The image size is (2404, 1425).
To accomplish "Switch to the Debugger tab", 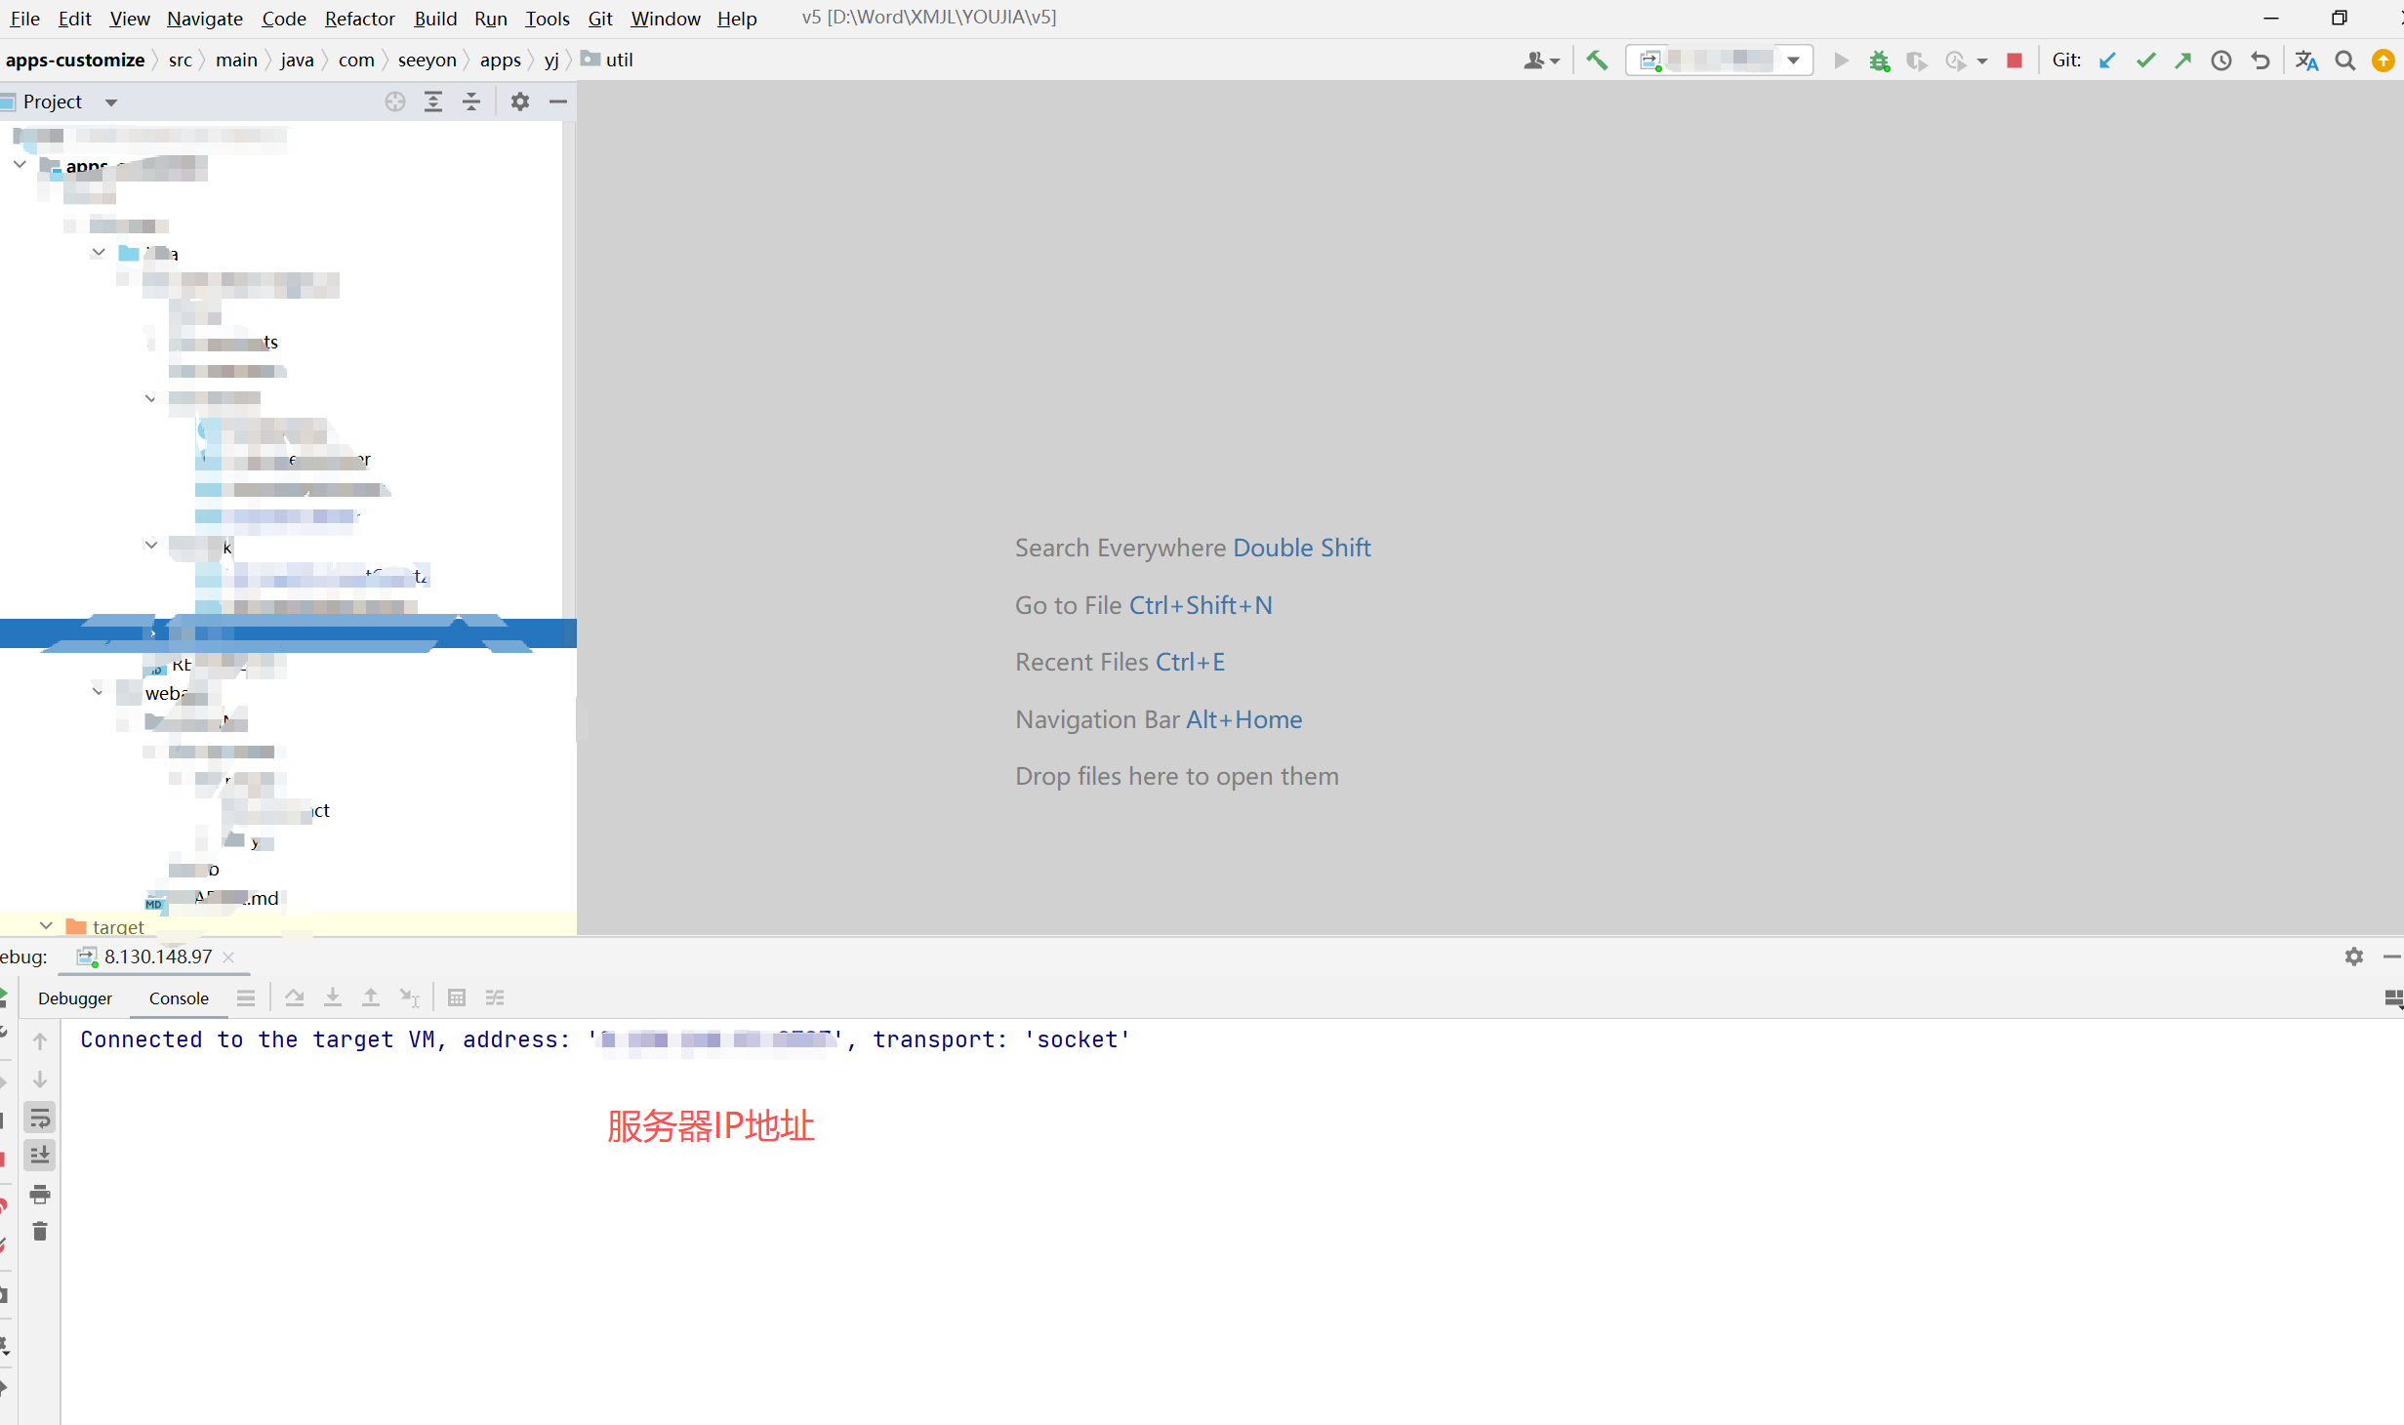I will point(75,997).
